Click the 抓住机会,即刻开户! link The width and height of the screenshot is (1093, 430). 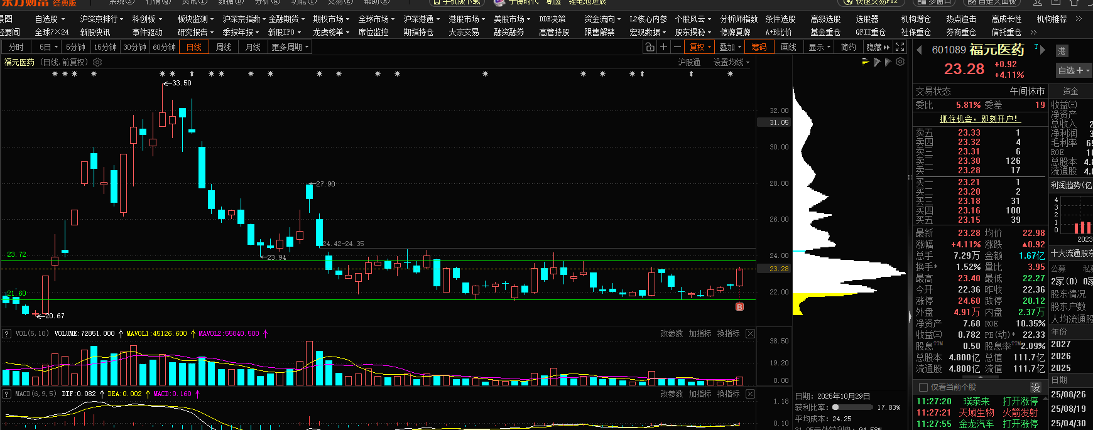(x=979, y=119)
